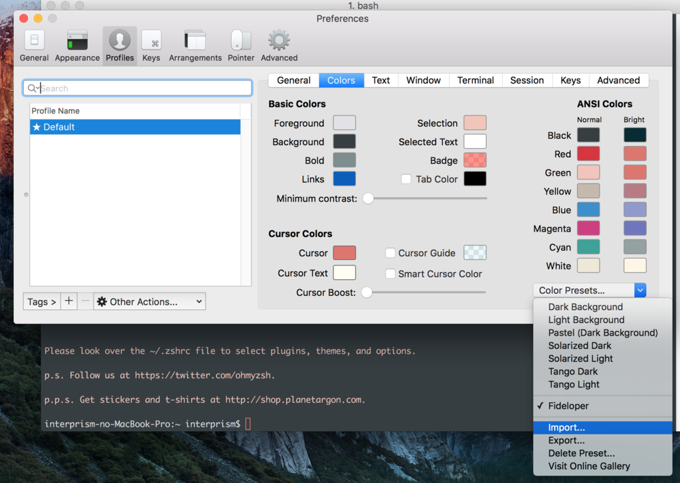
Task: Open the Bold color swatch
Action: (x=345, y=161)
